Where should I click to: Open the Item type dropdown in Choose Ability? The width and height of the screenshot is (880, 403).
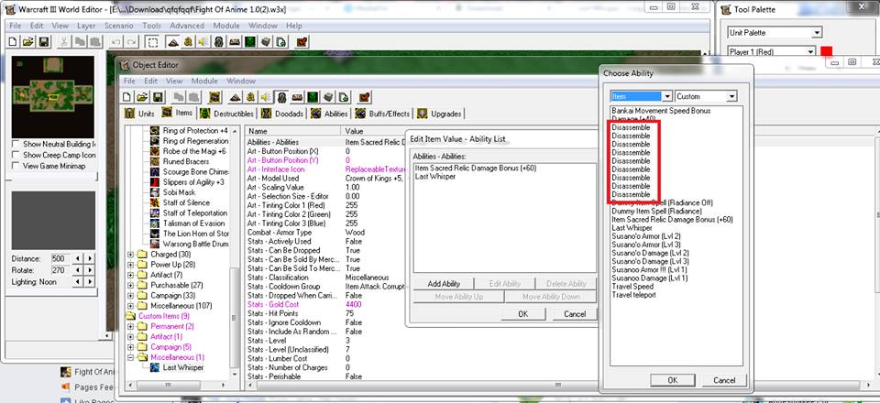[x=666, y=96]
